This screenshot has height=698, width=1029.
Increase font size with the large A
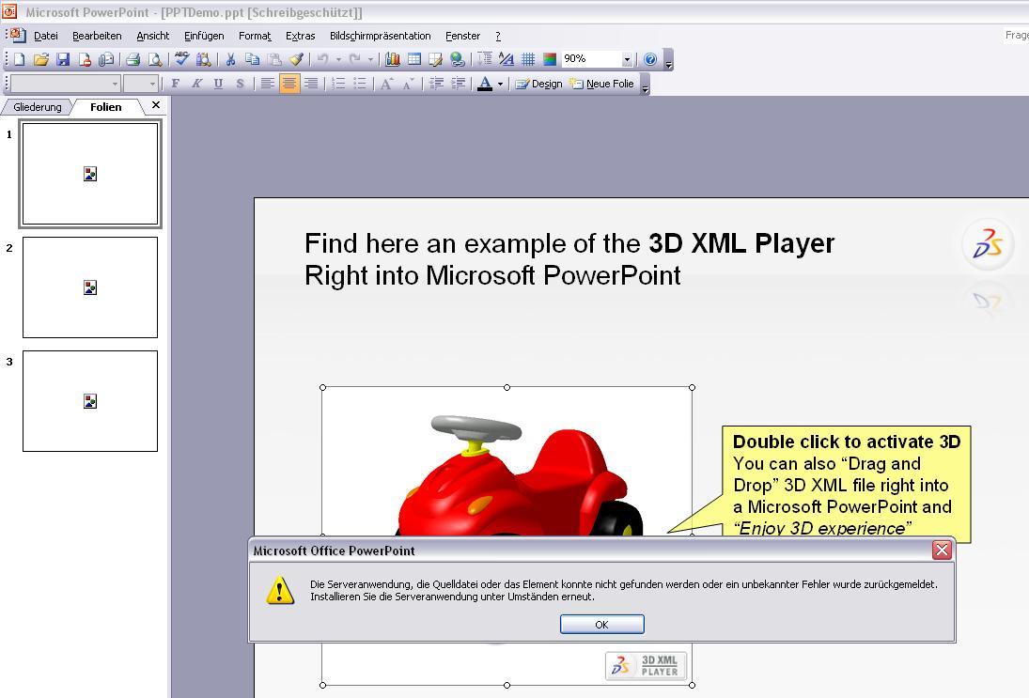point(386,84)
